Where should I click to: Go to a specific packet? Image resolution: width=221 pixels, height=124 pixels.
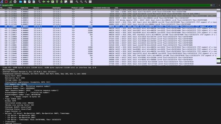coord(52,2)
